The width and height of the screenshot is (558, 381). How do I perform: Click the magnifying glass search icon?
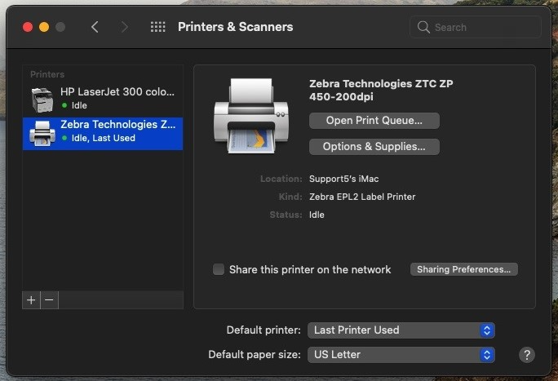click(x=423, y=27)
